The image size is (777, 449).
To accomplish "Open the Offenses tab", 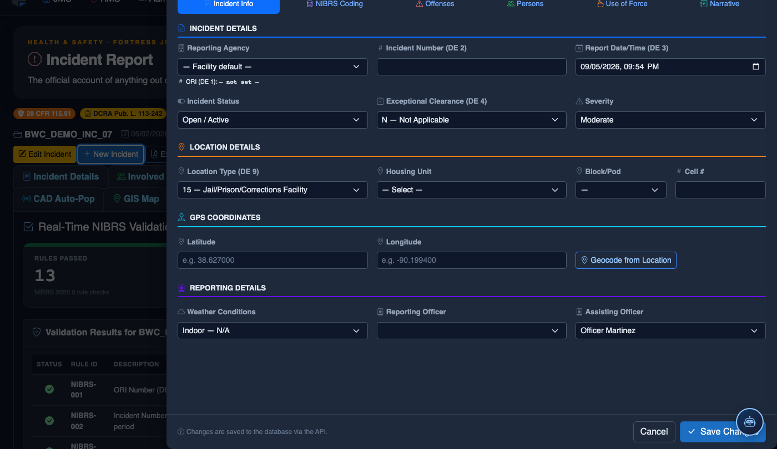I will [x=435, y=4].
